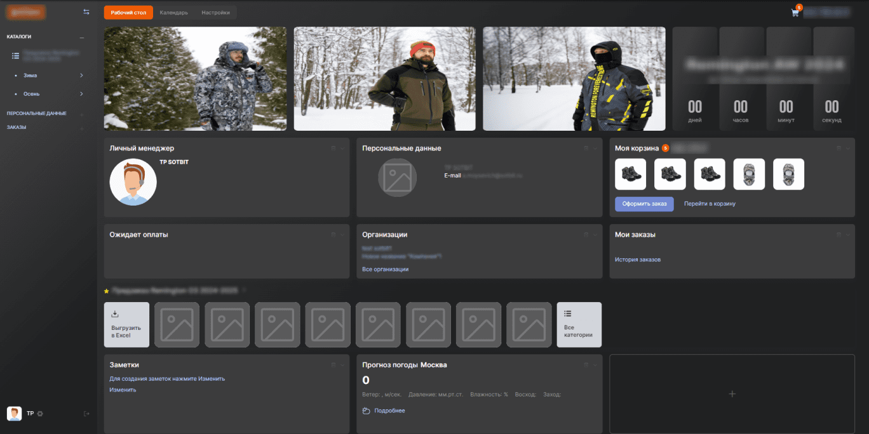869x434 pixels.
Task: Click the orange logo in sidebar top
Action: (x=26, y=12)
